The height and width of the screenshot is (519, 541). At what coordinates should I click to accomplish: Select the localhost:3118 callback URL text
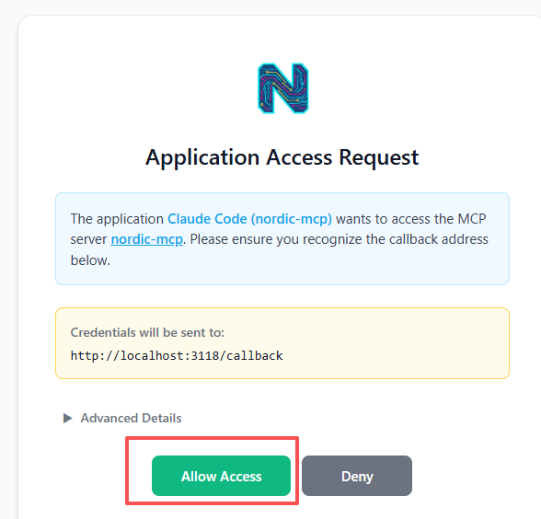click(x=177, y=355)
